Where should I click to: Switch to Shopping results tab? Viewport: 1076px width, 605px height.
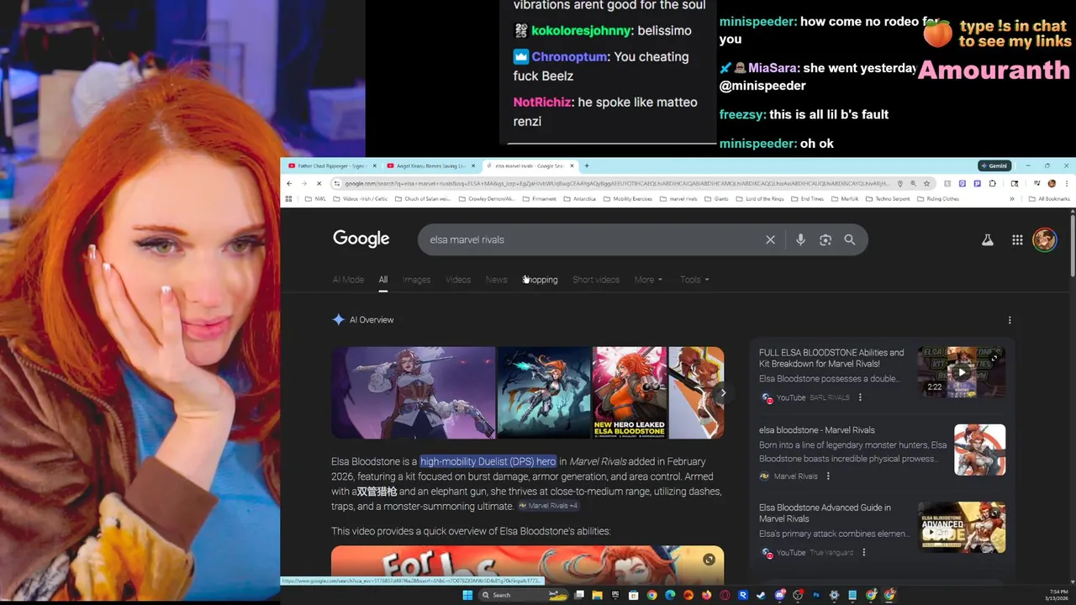pos(540,280)
